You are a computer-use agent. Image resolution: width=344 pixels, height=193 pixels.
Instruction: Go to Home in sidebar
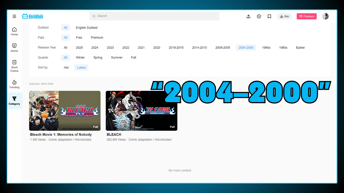click(14, 31)
